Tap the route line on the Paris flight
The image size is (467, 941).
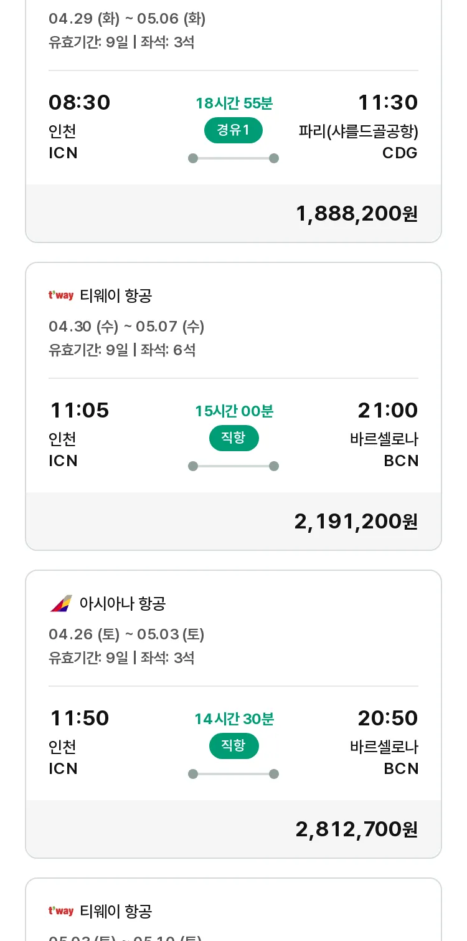233,158
